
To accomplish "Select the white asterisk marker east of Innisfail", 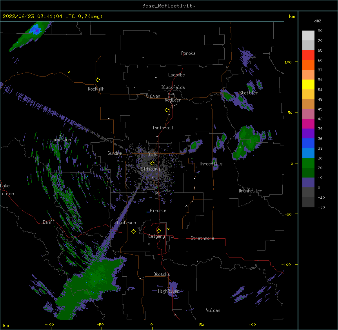I will (x=197, y=119).
